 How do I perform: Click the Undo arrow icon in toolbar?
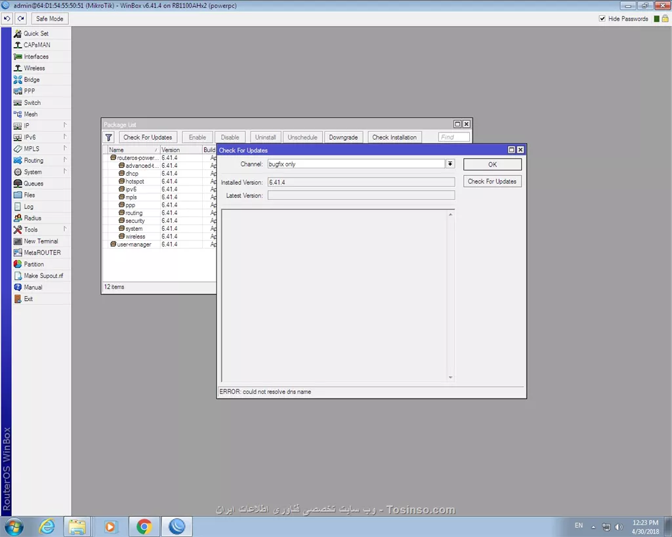point(7,18)
